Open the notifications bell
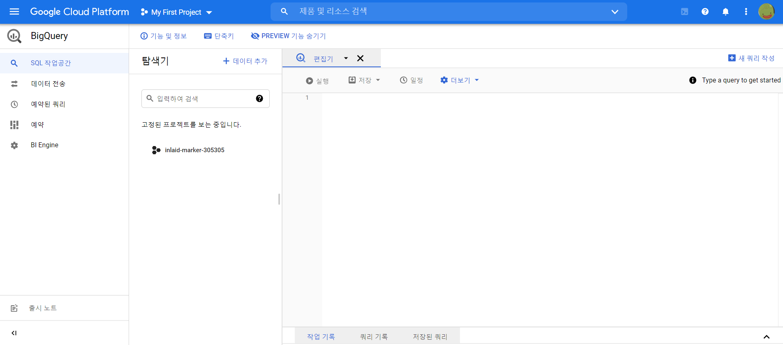 [x=726, y=11]
